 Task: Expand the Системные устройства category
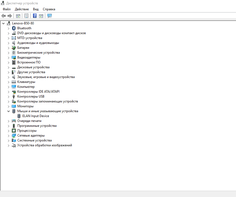coord(8,140)
